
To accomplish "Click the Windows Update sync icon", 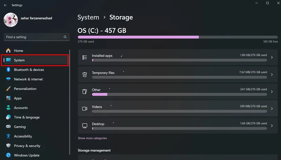I will click(8, 155).
